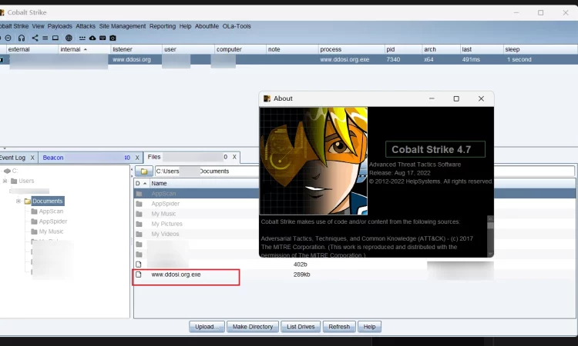Open Downloads via the cloud download icon
This screenshot has width=578, height=346.
92,38
